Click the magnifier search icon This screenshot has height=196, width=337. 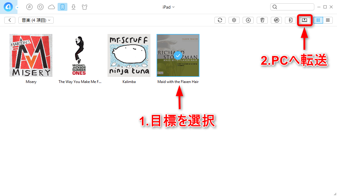[x=275, y=7]
